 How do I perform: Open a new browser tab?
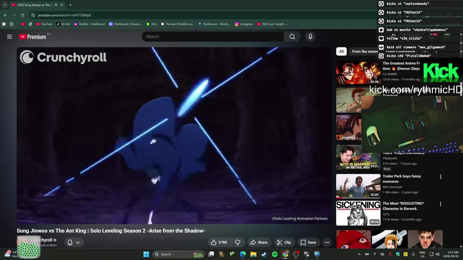pyautogui.click(x=70, y=5)
